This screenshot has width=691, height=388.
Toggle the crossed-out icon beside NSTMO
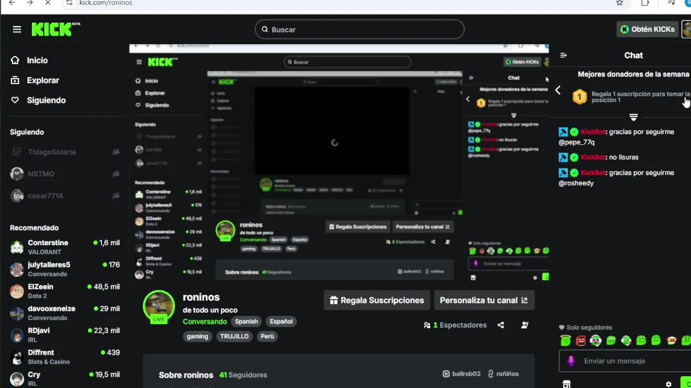click(116, 174)
